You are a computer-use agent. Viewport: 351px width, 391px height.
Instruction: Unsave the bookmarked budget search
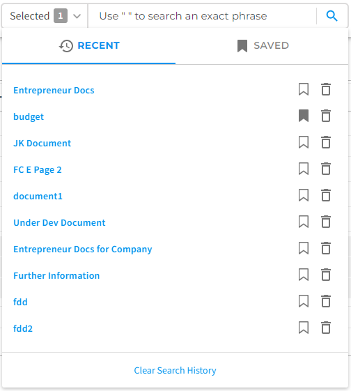click(304, 116)
